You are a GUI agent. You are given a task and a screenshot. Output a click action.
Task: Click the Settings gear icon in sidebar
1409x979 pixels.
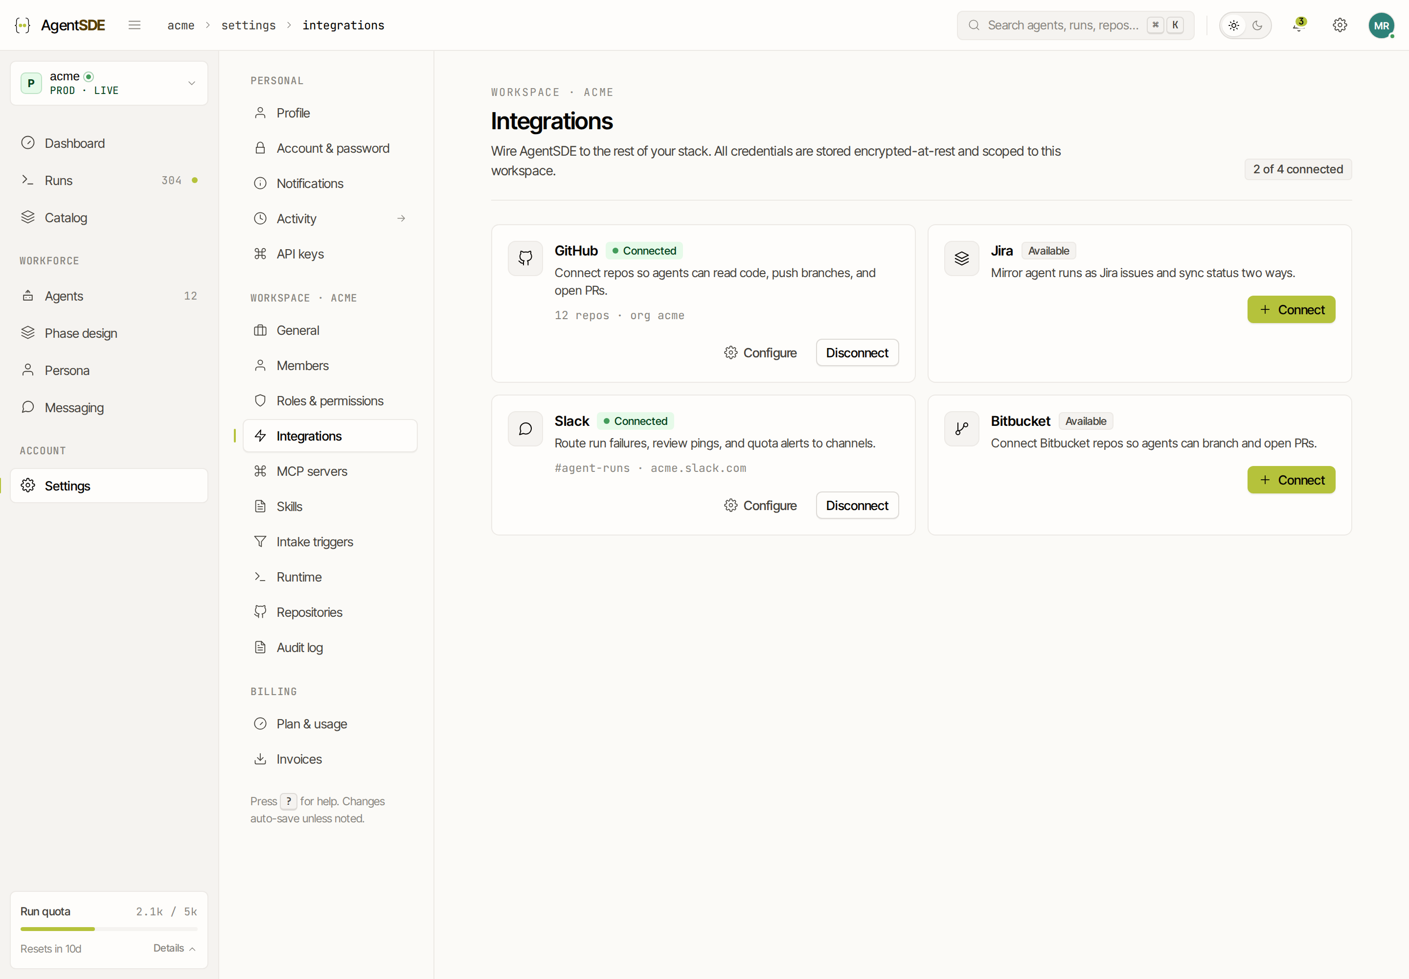[27, 486]
